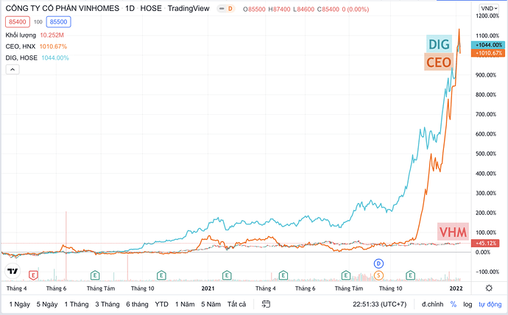
Task: Click the green E earnings marker near Tháng 4 2021
Action: point(283,275)
